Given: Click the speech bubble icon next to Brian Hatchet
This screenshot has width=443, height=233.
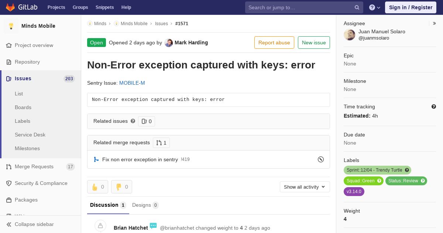Looking at the screenshot, I should (153, 226).
